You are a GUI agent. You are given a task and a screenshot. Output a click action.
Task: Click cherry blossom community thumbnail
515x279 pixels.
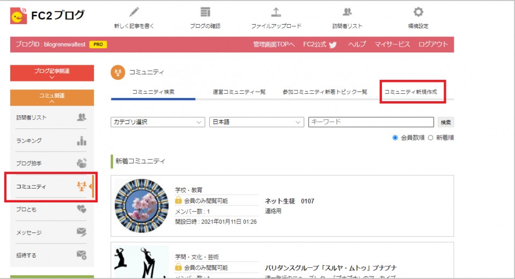(x=142, y=206)
